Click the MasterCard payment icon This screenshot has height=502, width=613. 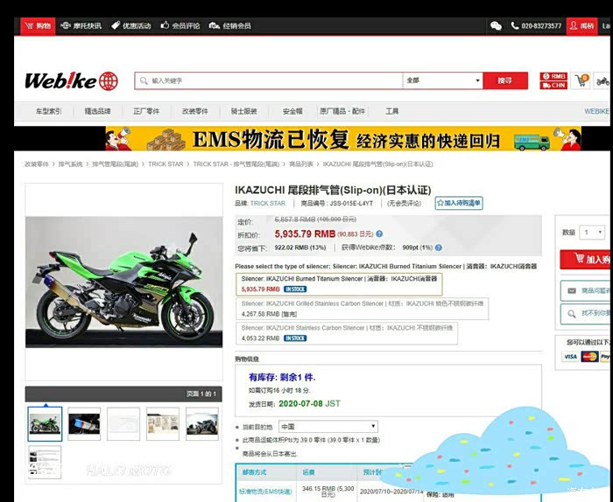coord(589,357)
